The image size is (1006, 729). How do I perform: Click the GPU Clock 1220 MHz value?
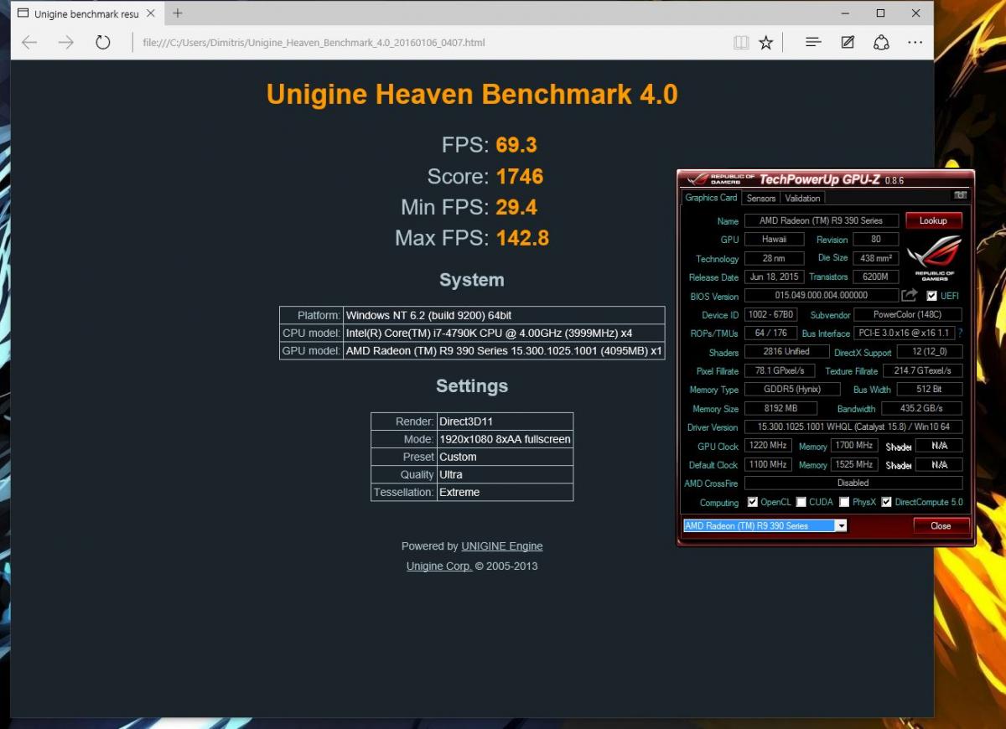[x=767, y=446]
